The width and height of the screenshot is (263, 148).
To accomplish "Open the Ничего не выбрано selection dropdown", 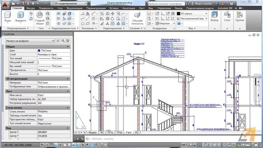I will [x=30, y=41].
